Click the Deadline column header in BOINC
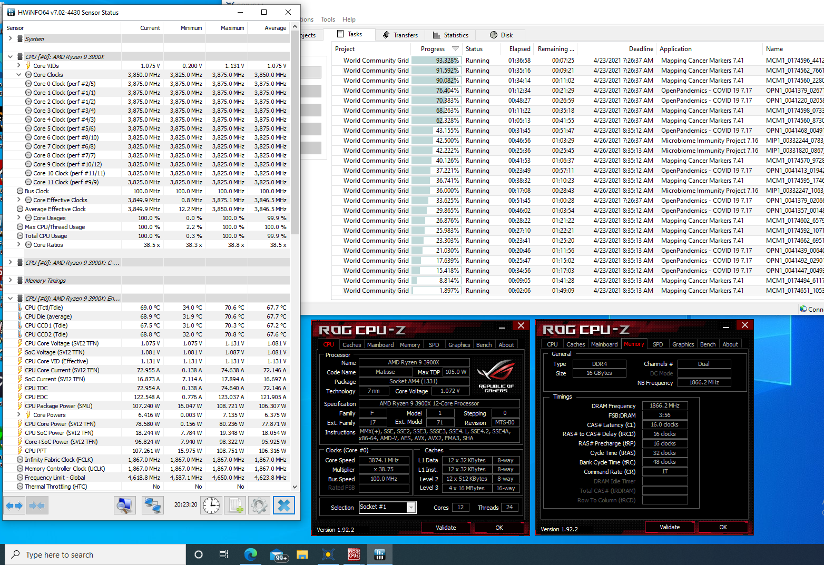Screen dimensions: 824x565 (x=616, y=49)
